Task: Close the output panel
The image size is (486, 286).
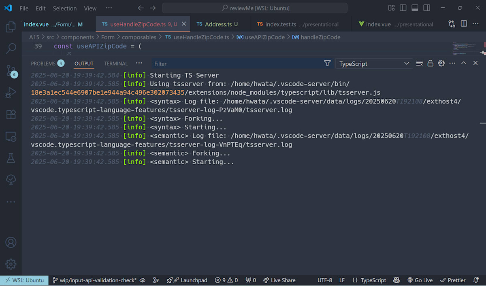Action: 475,64
